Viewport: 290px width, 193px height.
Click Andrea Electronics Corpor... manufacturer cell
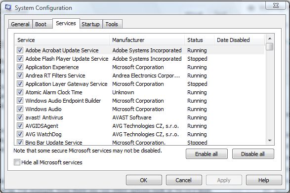pyautogui.click(x=146, y=76)
